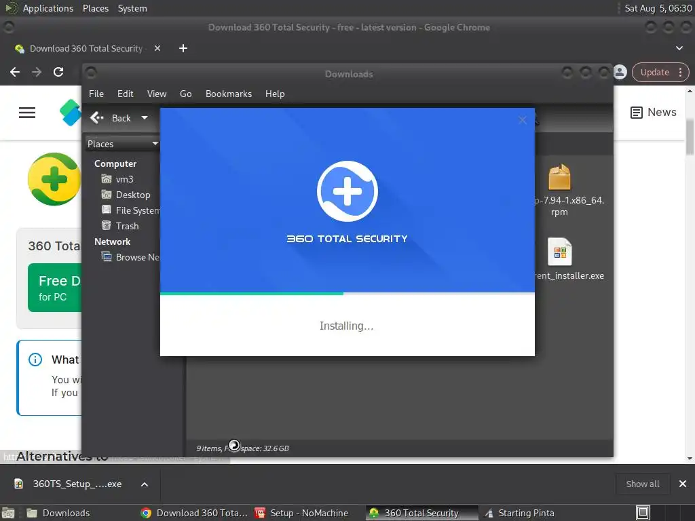Open Trash in the Places sidebar

(127, 226)
